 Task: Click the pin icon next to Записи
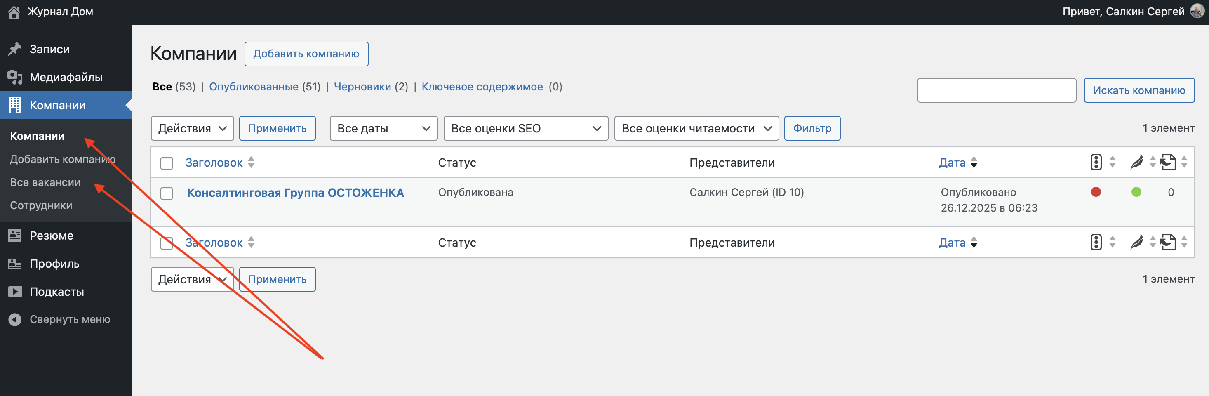15,49
